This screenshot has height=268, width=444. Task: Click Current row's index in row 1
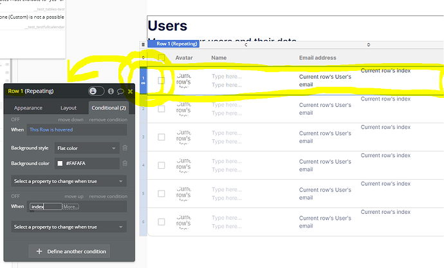pos(385,71)
